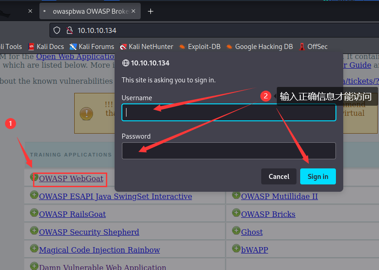Open the Ghost link

(252, 232)
